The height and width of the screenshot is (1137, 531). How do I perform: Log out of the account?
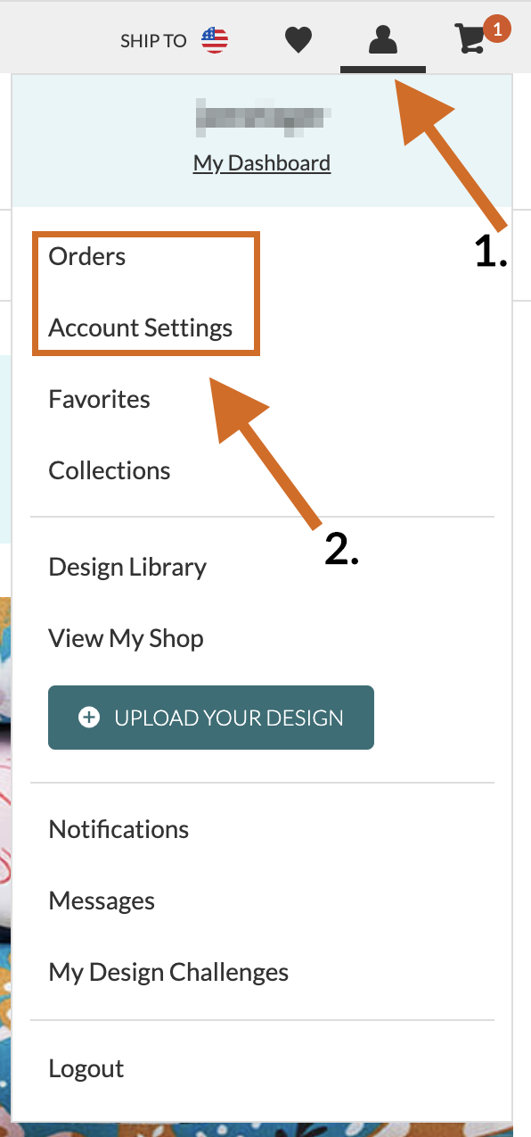86,1068
